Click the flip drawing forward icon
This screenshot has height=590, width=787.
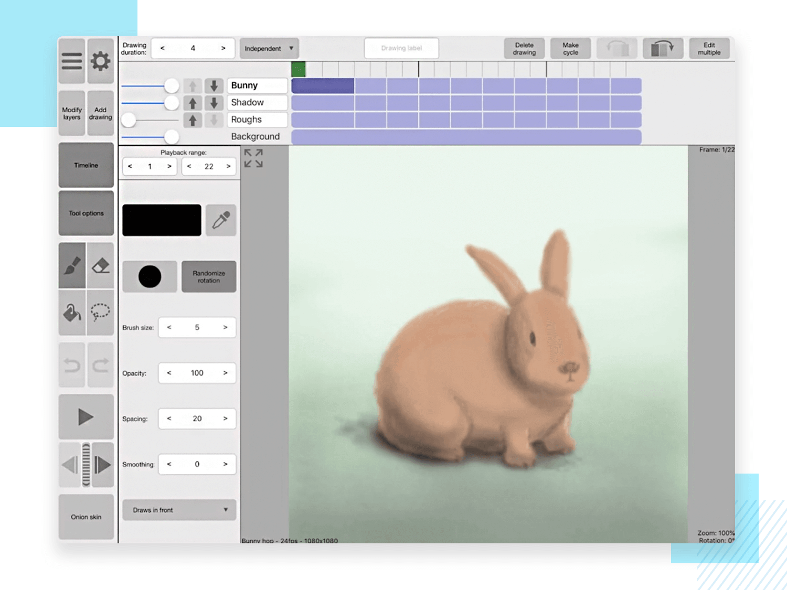(x=663, y=48)
